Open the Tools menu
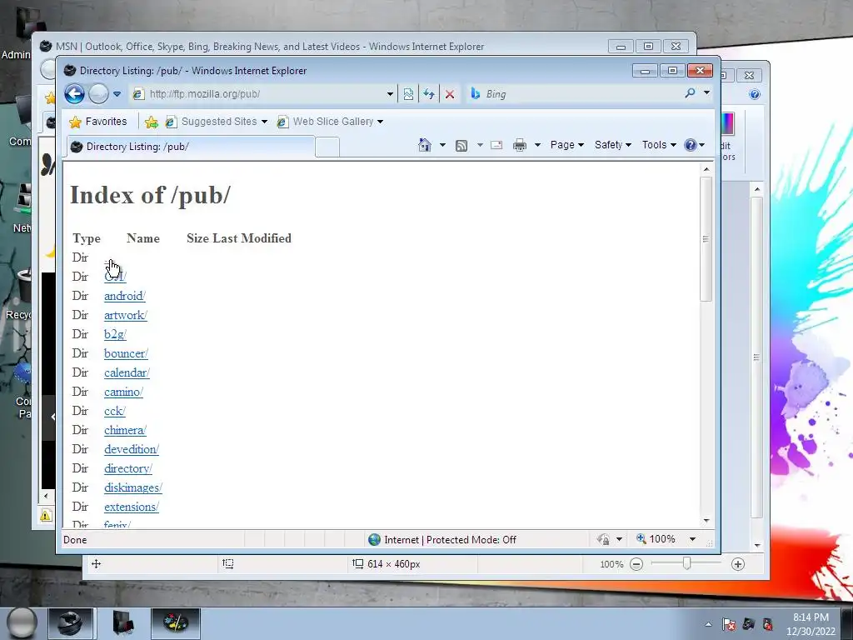 [659, 145]
